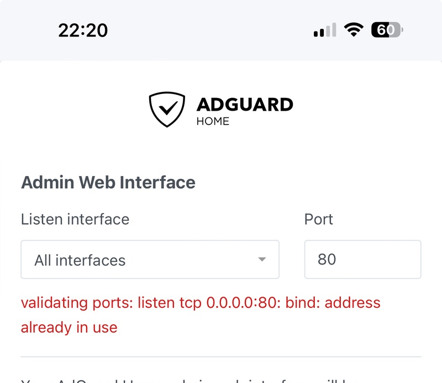
Task: Click the Port field label
Action: pyautogui.click(x=319, y=219)
